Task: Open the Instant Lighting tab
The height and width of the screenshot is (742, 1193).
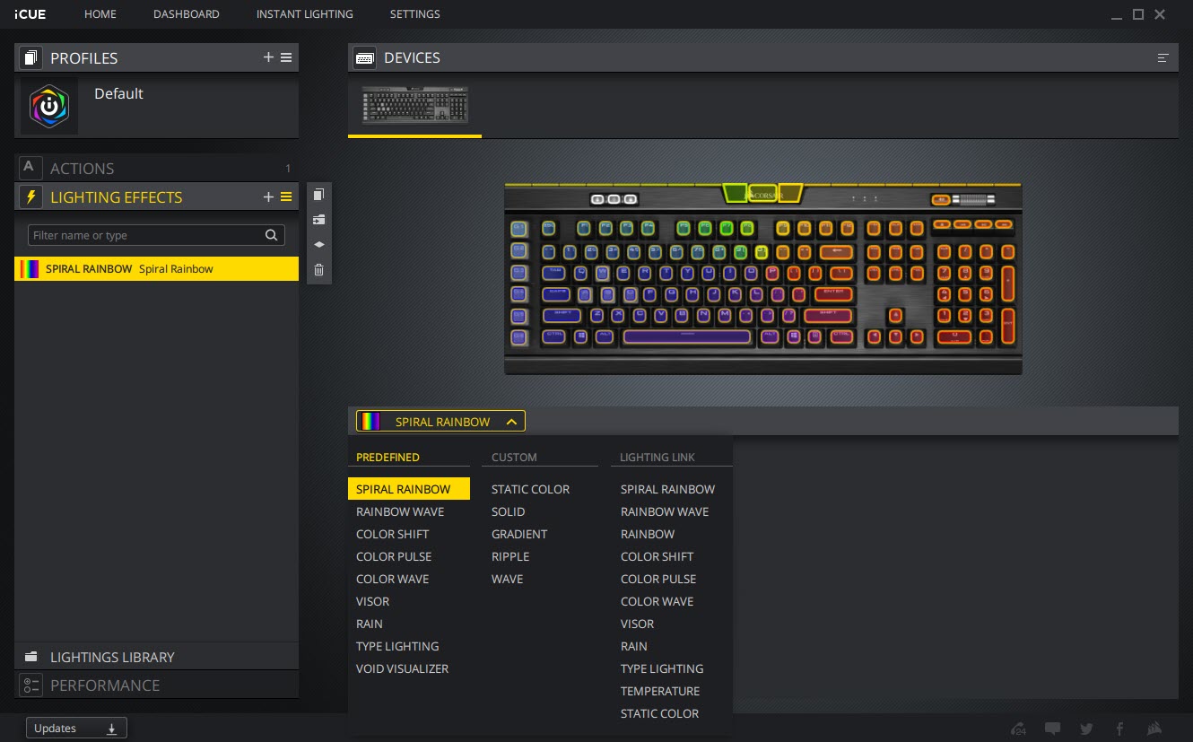Action: pos(305,14)
